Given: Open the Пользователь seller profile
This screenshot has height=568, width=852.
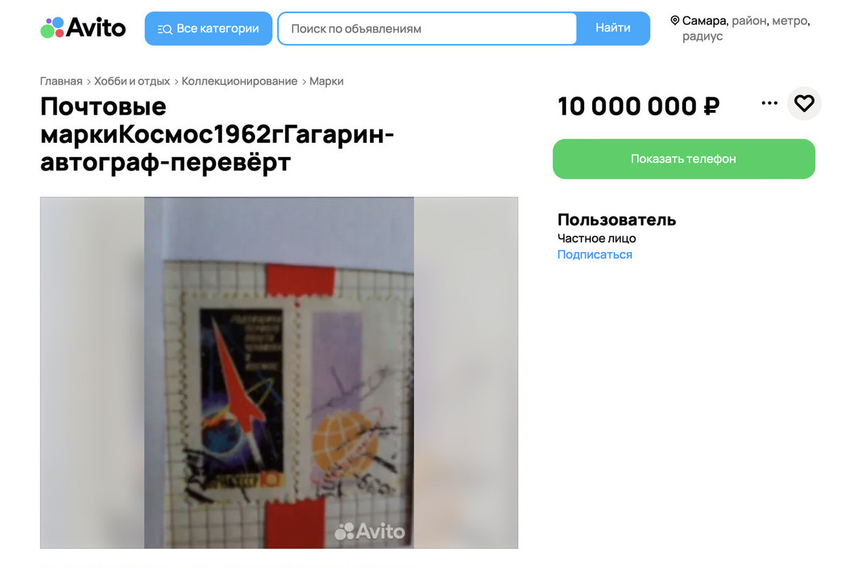Looking at the screenshot, I should tap(616, 220).
